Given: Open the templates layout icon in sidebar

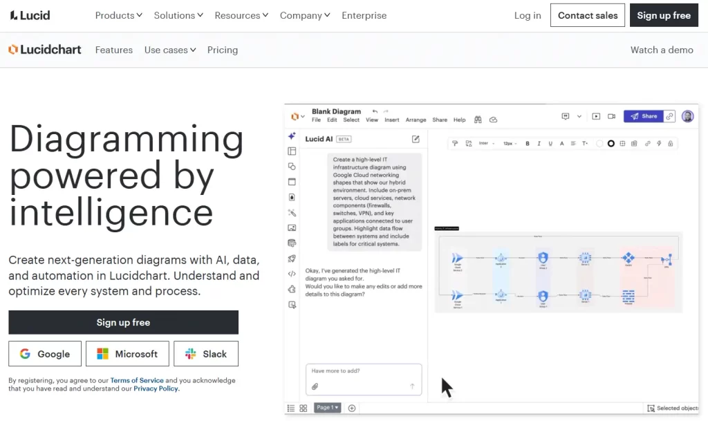Looking at the screenshot, I should (x=292, y=151).
